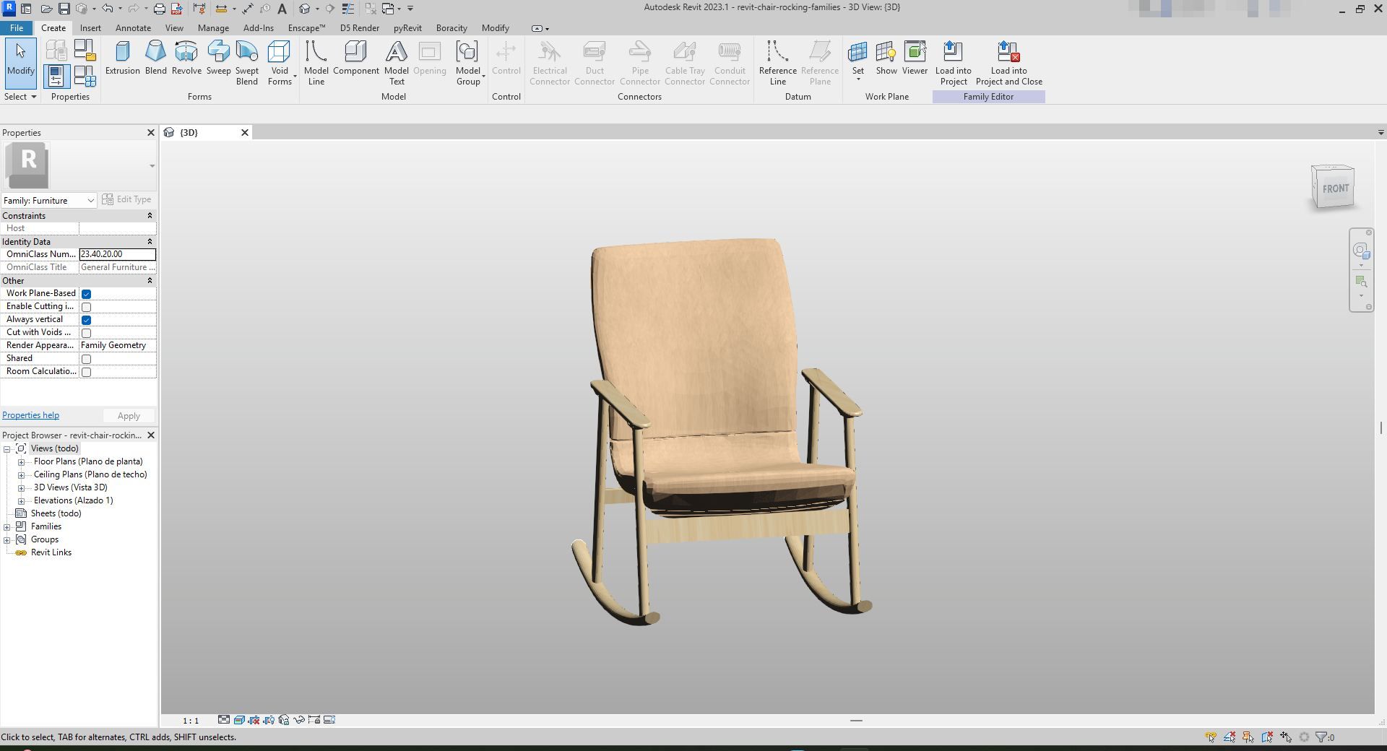Image resolution: width=1387 pixels, height=751 pixels.
Task: Close the Project Browser panel
Action: coord(151,435)
